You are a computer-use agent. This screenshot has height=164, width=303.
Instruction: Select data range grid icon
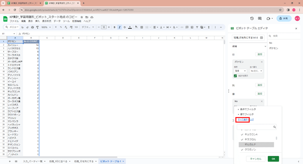pos(261,37)
